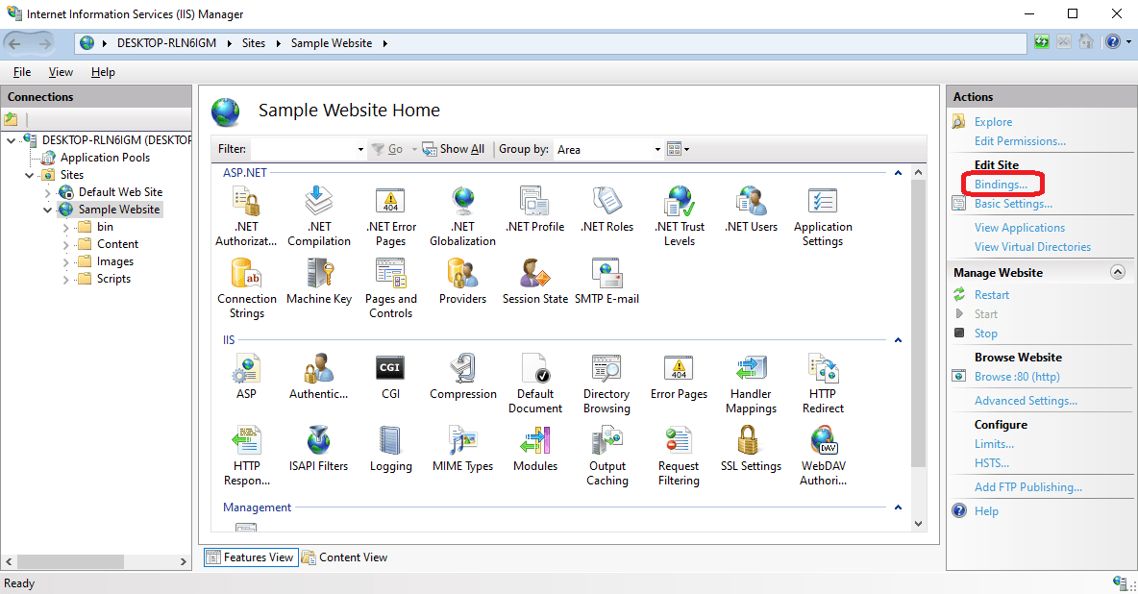The height and width of the screenshot is (594, 1138).
Task: Open the MIME Types feature
Action: click(x=462, y=449)
